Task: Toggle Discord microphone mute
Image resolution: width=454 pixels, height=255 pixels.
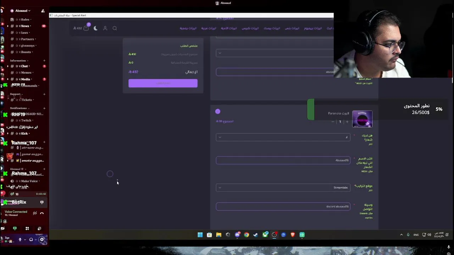Action: pyautogui.click(x=20, y=240)
